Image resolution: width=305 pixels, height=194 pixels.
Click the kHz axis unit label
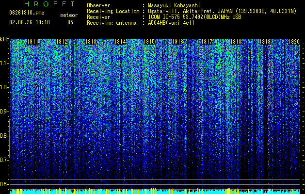[x=4, y=39]
